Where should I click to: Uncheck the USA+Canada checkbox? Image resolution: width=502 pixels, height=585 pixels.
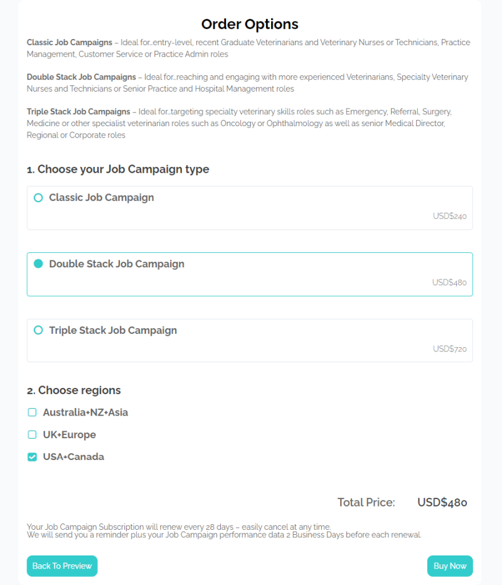(x=32, y=457)
